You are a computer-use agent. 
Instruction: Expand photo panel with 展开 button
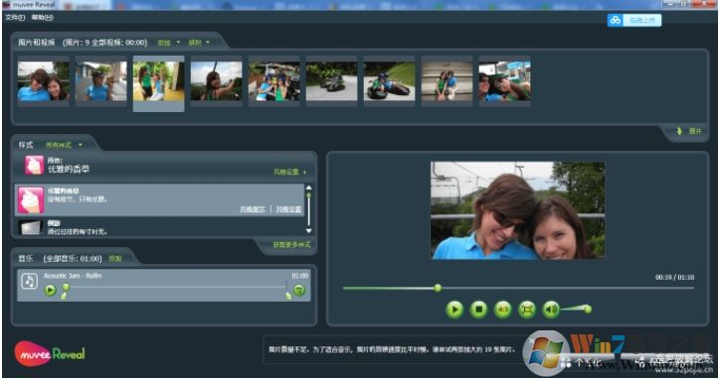click(689, 131)
